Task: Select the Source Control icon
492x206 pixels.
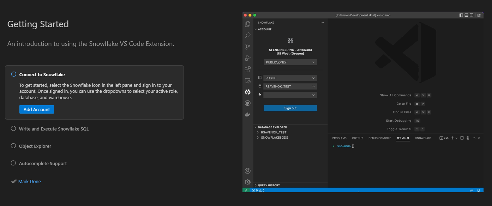Action: [x=247, y=46]
